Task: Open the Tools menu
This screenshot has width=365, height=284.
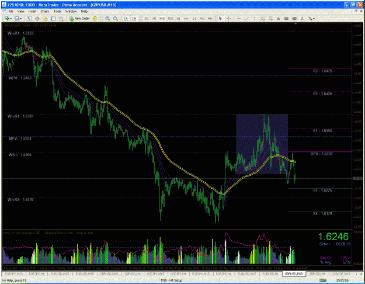Action: (57, 11)
